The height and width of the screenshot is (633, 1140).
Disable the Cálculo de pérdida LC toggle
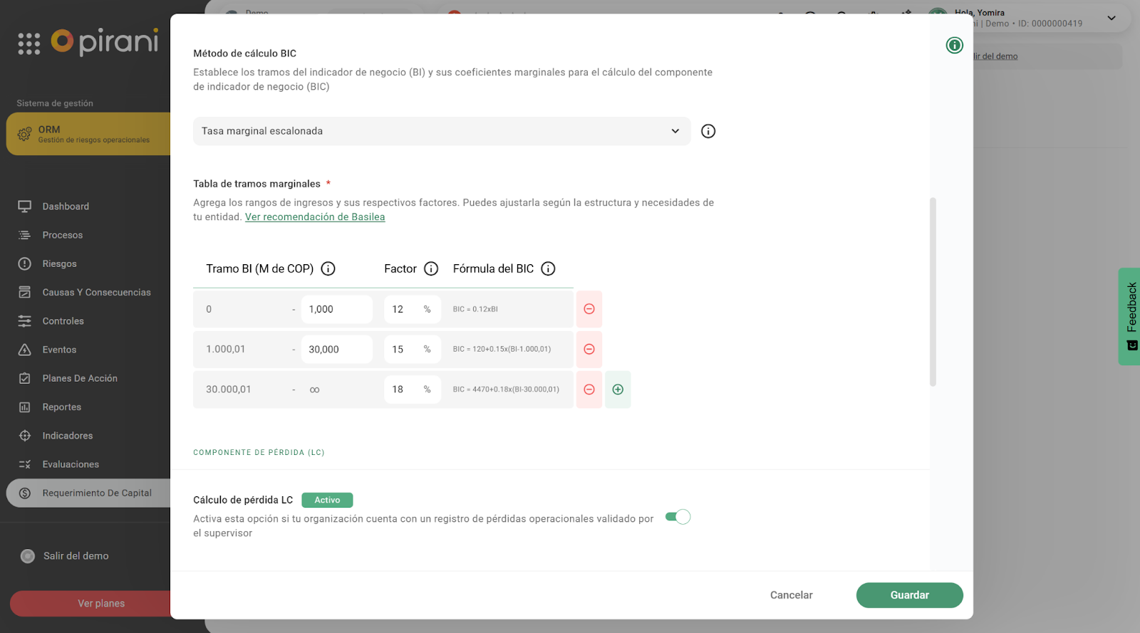tap(678, 517)
